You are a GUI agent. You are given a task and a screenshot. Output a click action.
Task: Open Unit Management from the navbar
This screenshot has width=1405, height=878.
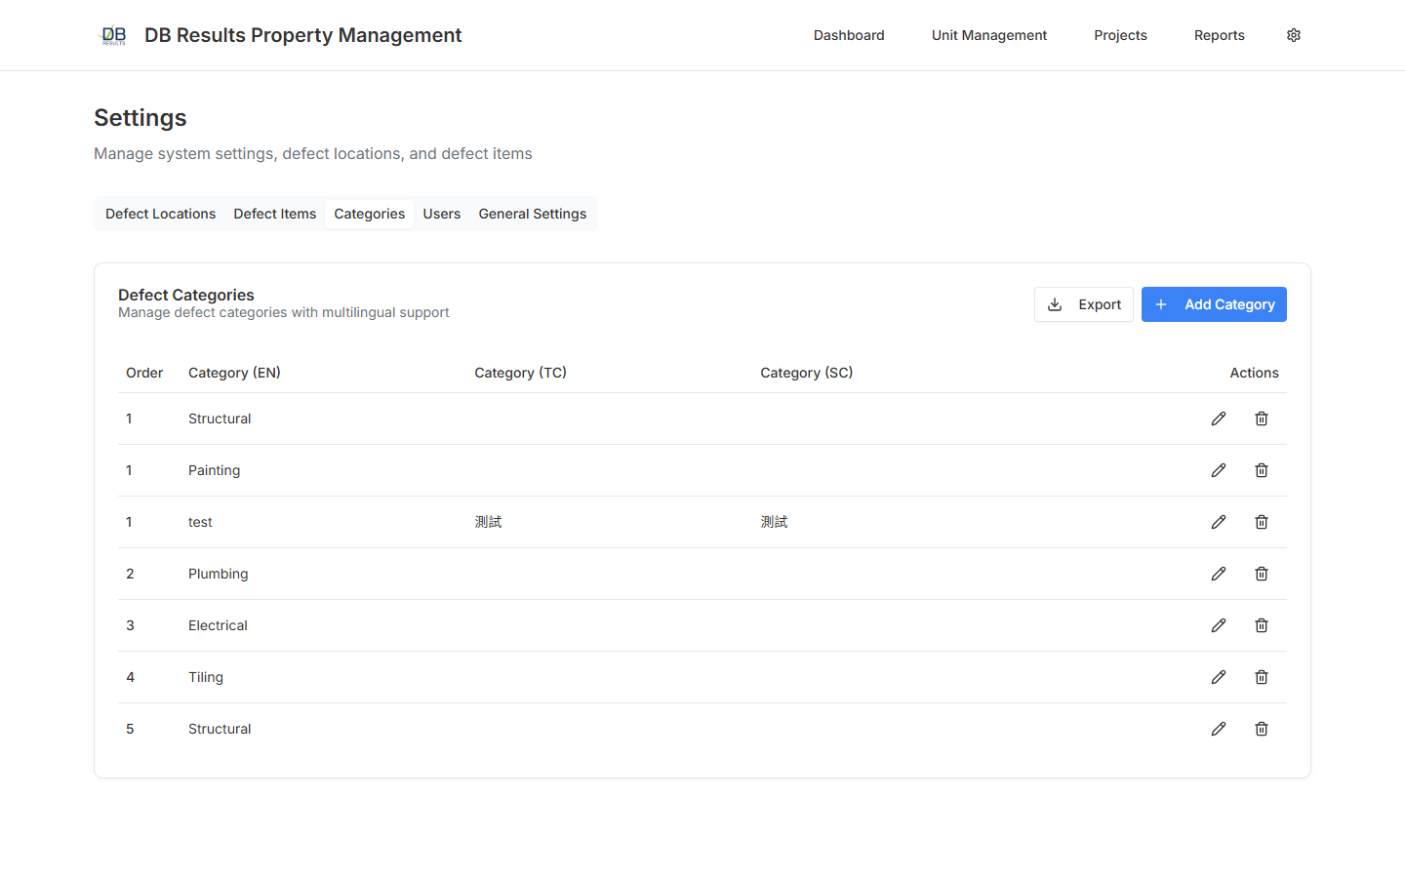pyautogui.click(x=989, y=35)
